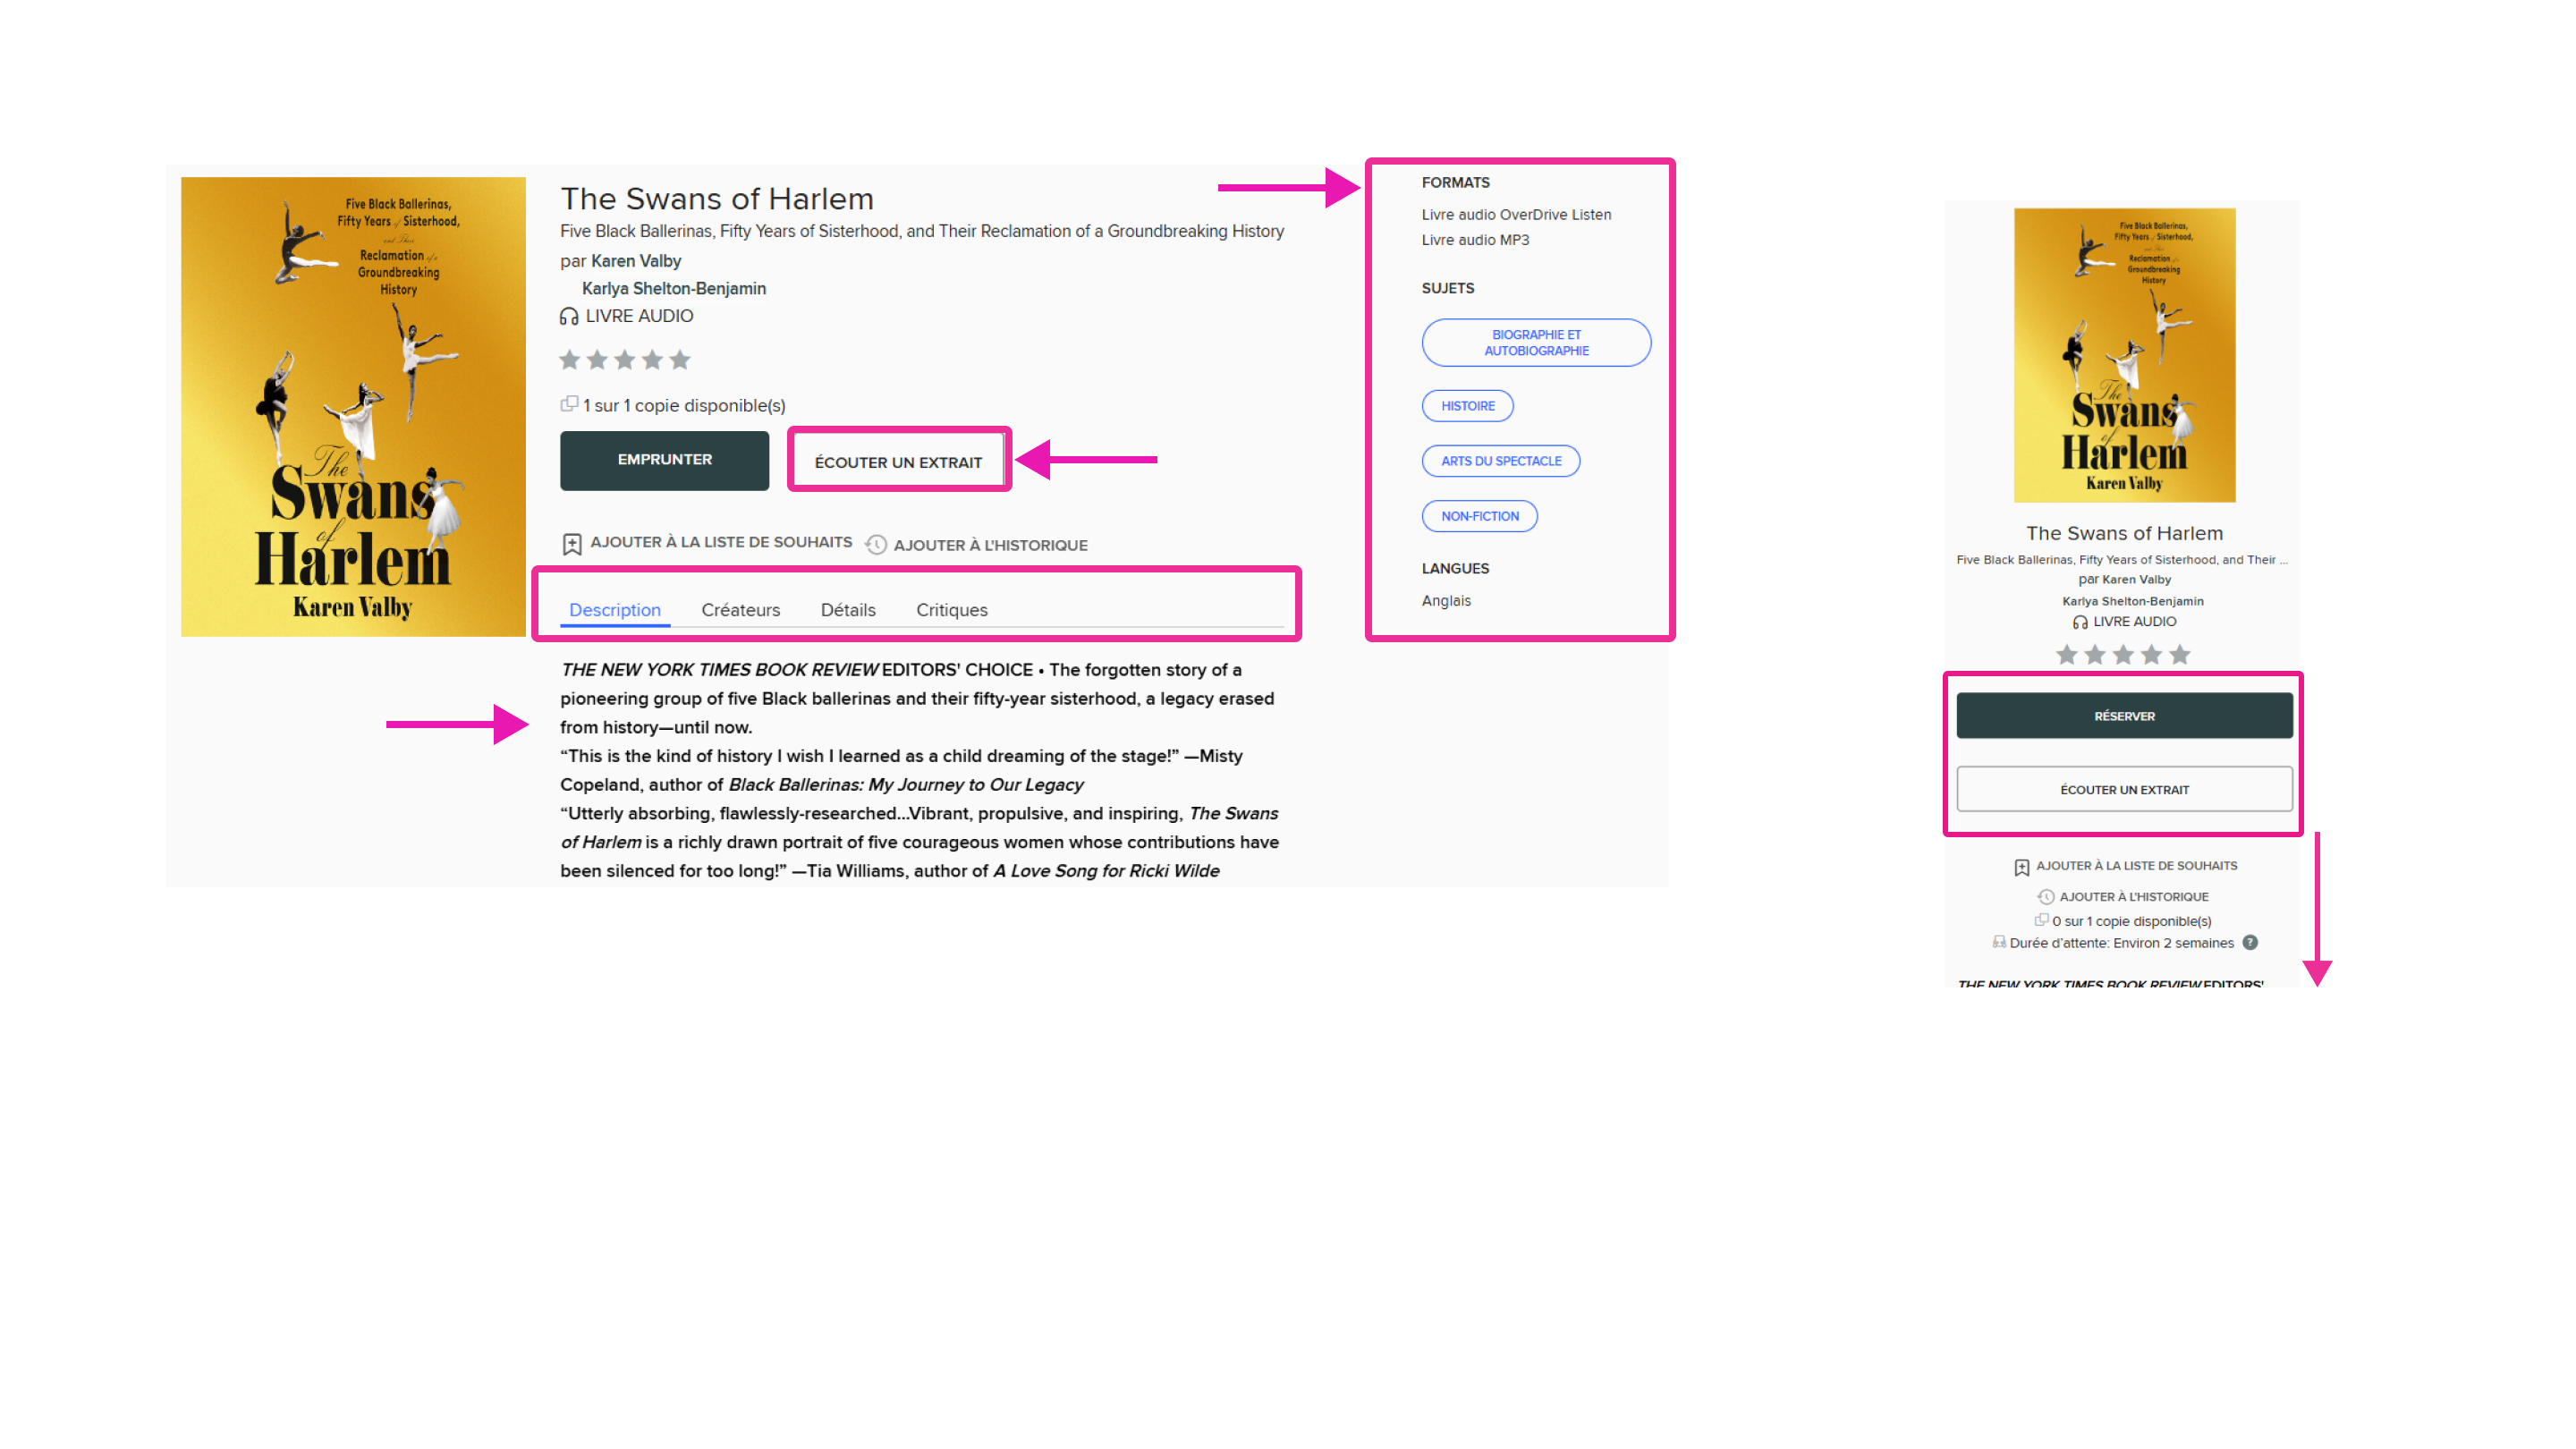
Task: Rate five stars in mobile view
Action: 2180,655
